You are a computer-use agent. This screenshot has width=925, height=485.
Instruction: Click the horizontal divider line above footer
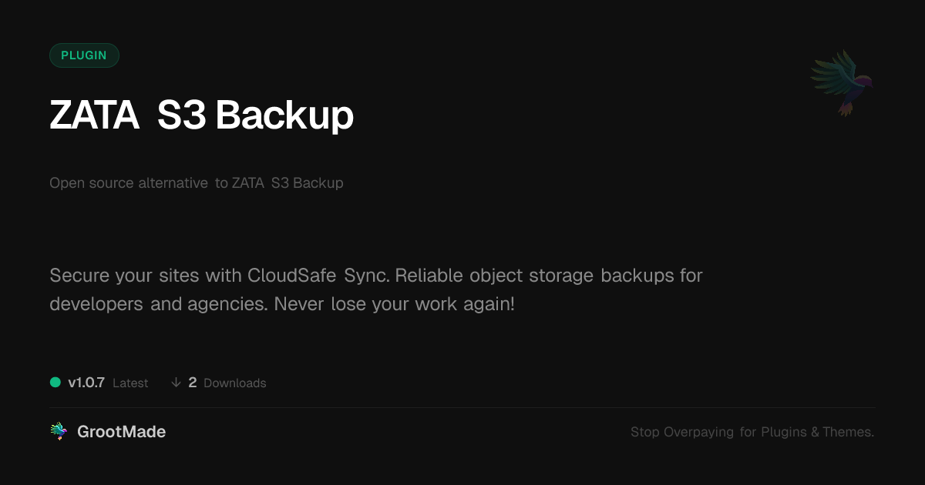click(x=462, y=407)
